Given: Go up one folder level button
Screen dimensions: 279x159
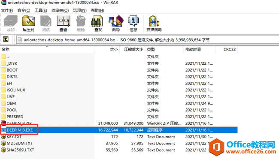Looking at the screenshot, I should (6, 39).
